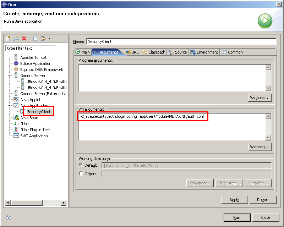Collapse all configuration tree items
Image resolution: width=284 pixels, height=227 pixels.
tap(35, 38)
